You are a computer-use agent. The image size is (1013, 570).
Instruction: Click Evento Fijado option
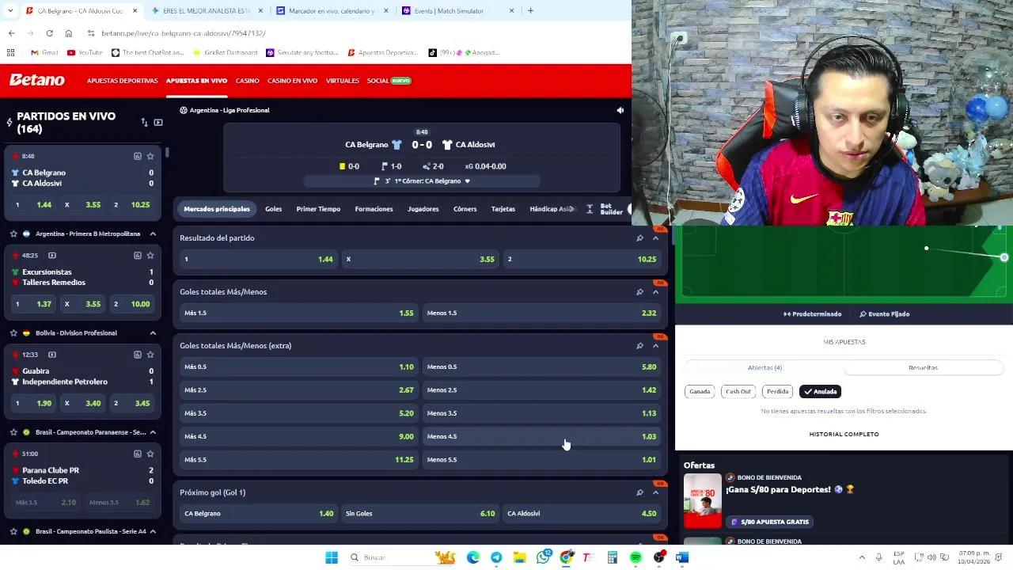click(x=885, y=314)
